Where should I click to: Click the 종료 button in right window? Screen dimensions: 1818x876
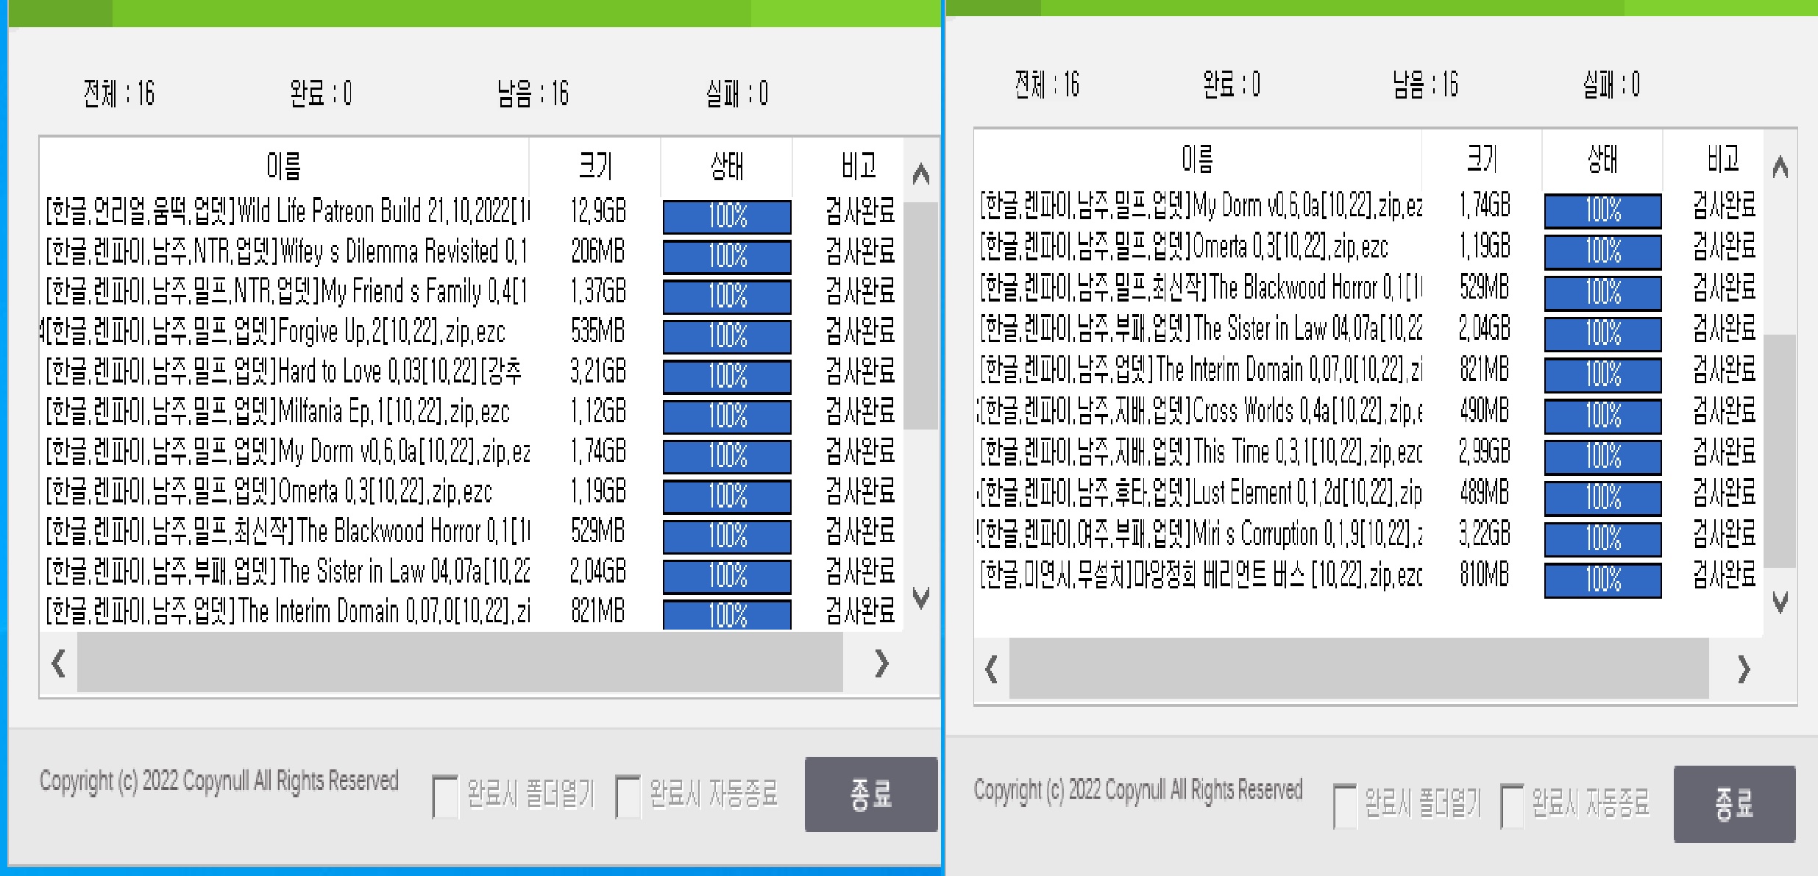click(x=1735, y=803)
